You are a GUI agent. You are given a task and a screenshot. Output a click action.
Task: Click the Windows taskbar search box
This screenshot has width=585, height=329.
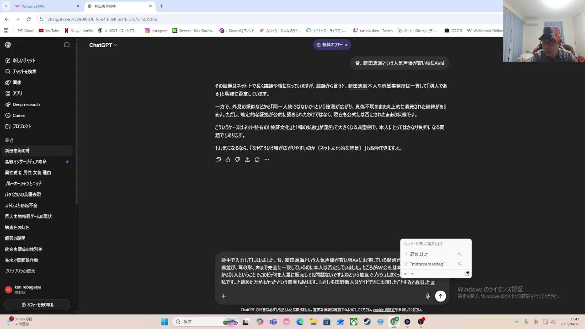coord(206,322)
